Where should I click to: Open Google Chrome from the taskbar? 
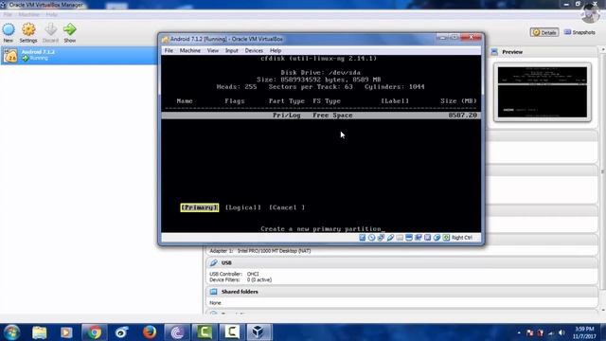pos(94,332)
